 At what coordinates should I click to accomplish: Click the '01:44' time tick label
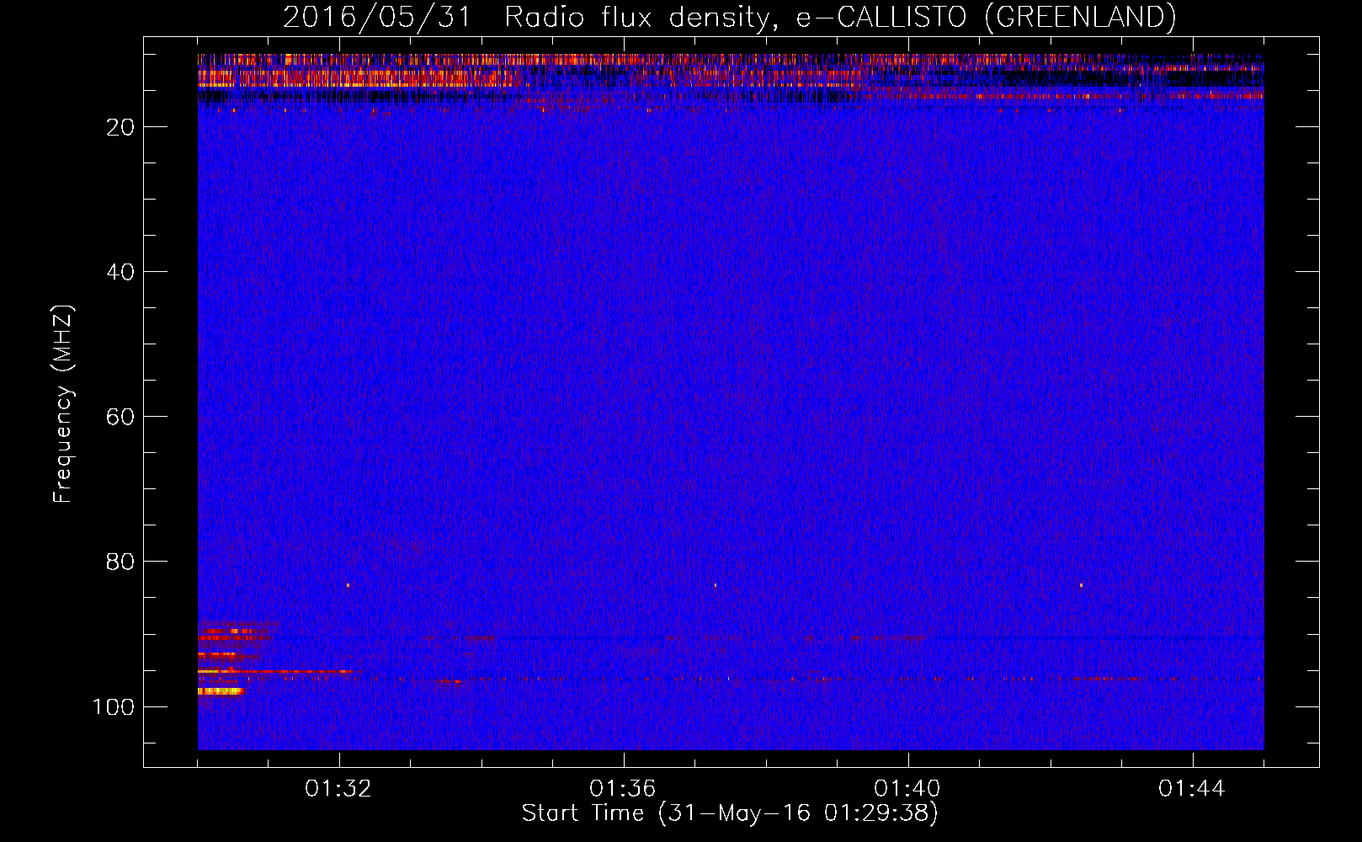[x=1192, y=789]
